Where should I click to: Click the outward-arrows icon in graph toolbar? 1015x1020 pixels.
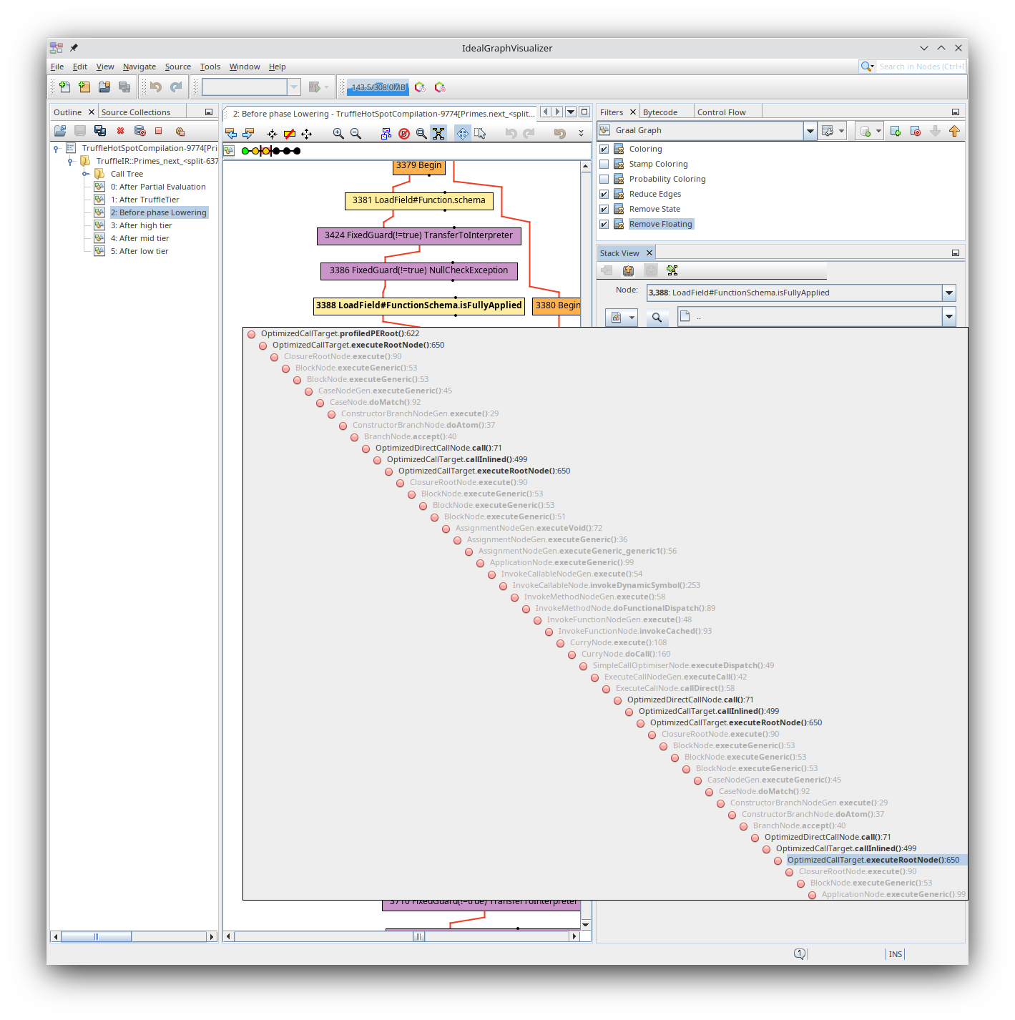point(307,134)
